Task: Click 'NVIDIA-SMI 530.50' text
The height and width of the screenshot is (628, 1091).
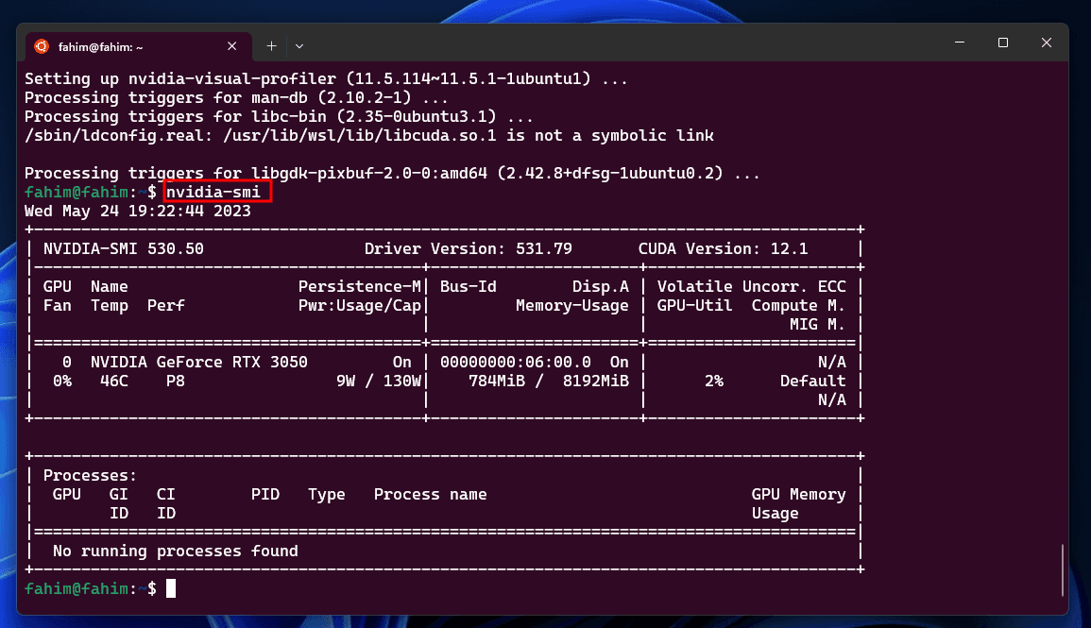Action: (123, 249)
